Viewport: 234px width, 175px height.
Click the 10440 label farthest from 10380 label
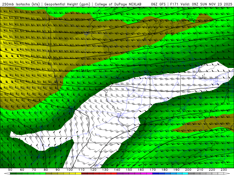click(x=173, y=62)
